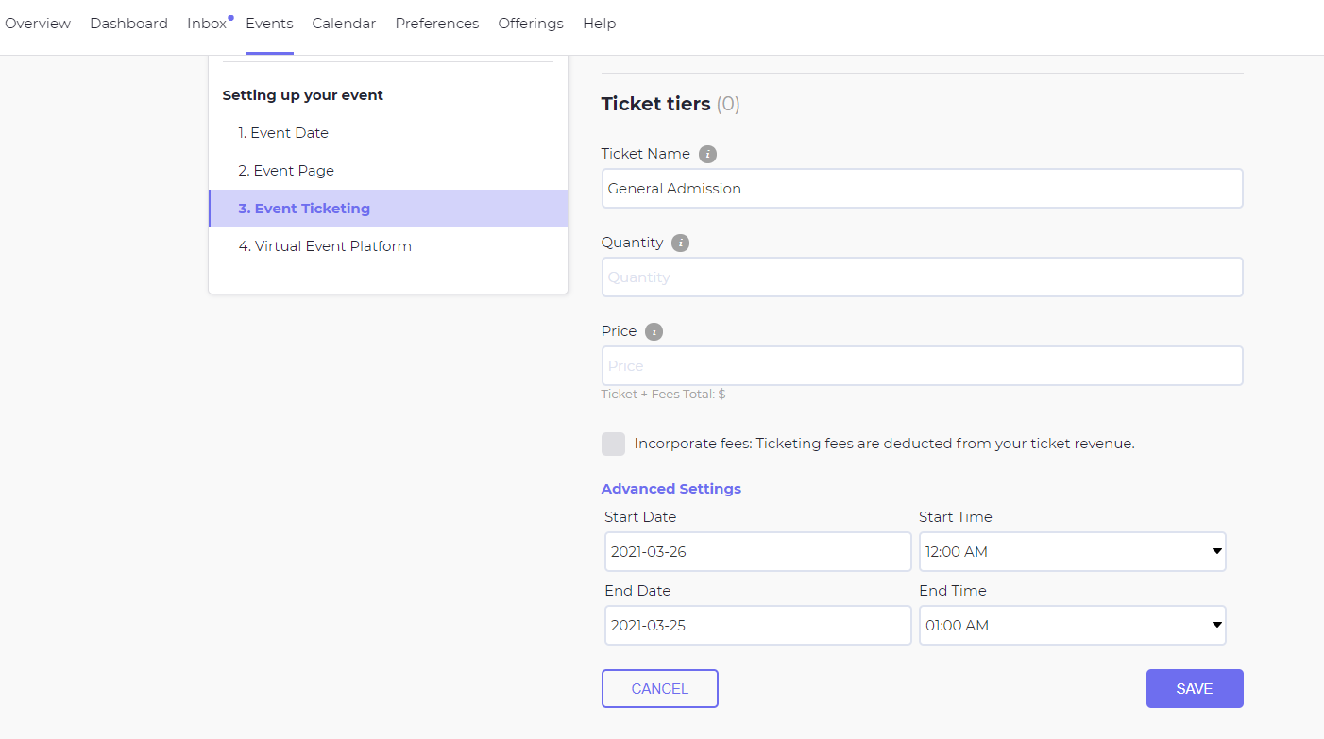
Task: Click the Quantity input field
Action: (922, 277)
